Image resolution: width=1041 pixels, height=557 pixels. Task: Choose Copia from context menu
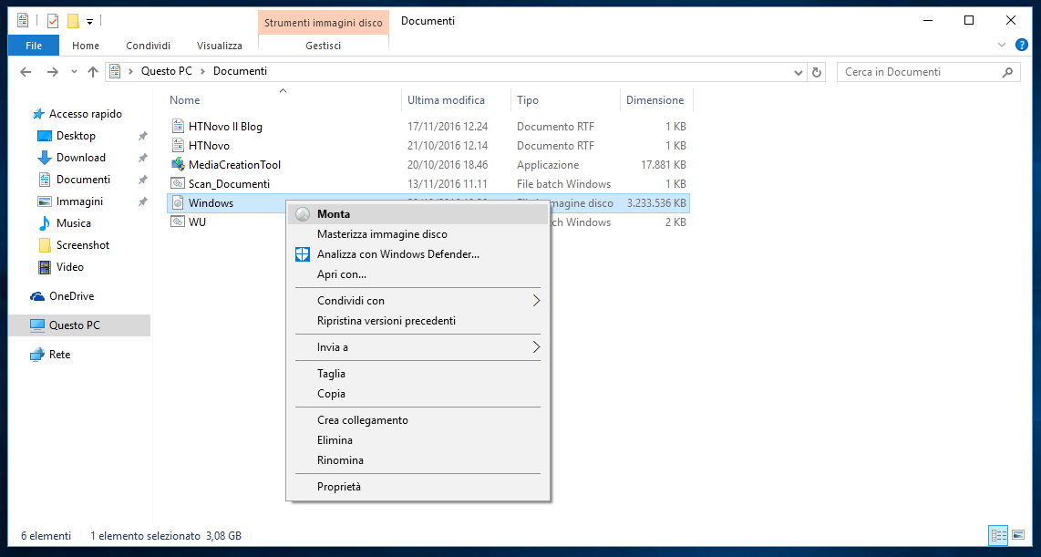pyautogui.click(x=417, y=394)
